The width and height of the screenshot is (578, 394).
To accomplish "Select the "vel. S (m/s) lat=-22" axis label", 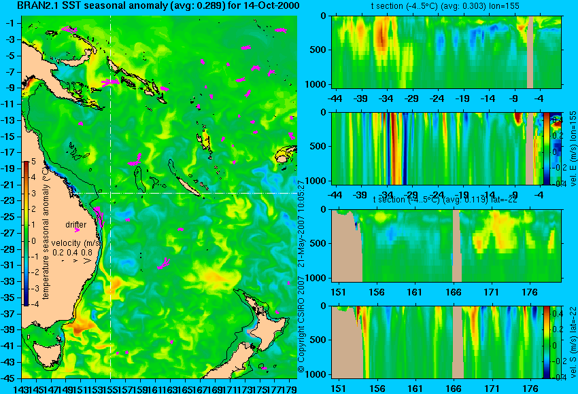I will point(573,342).
